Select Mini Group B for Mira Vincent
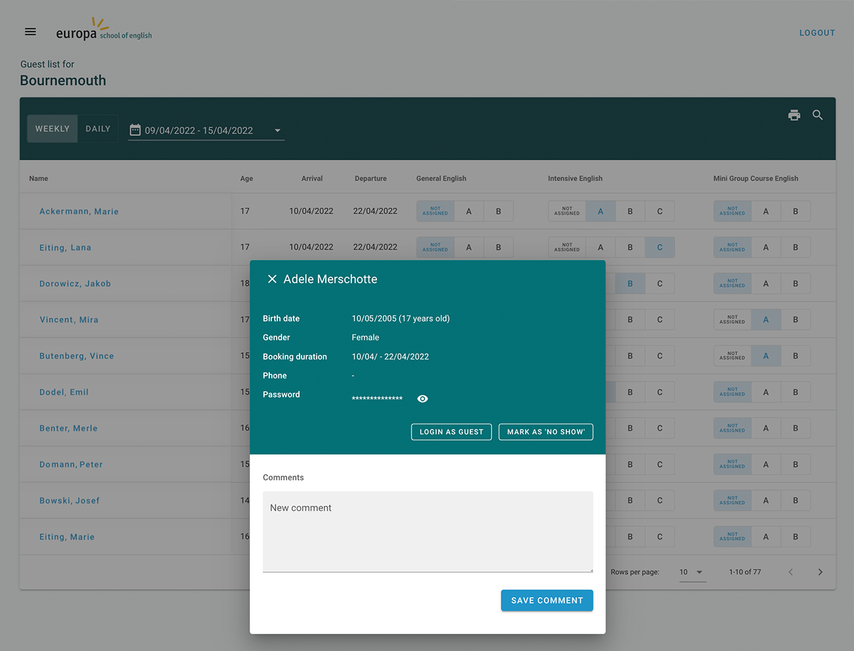The image size is (854, 651). [795, 320]
